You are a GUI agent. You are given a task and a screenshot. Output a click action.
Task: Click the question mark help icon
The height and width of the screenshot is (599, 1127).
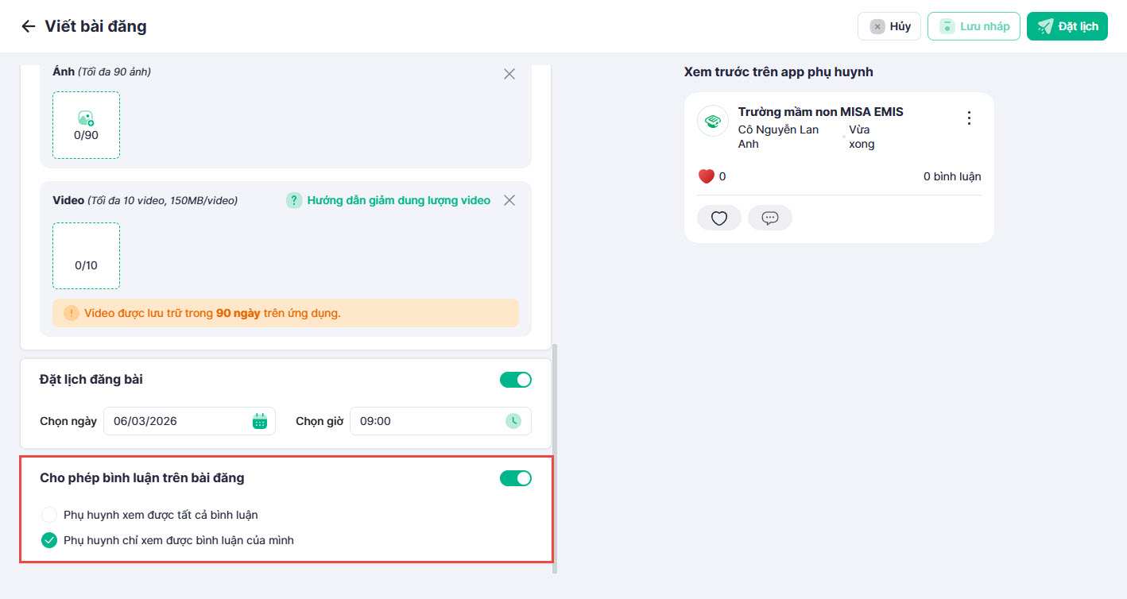point(294,200)
